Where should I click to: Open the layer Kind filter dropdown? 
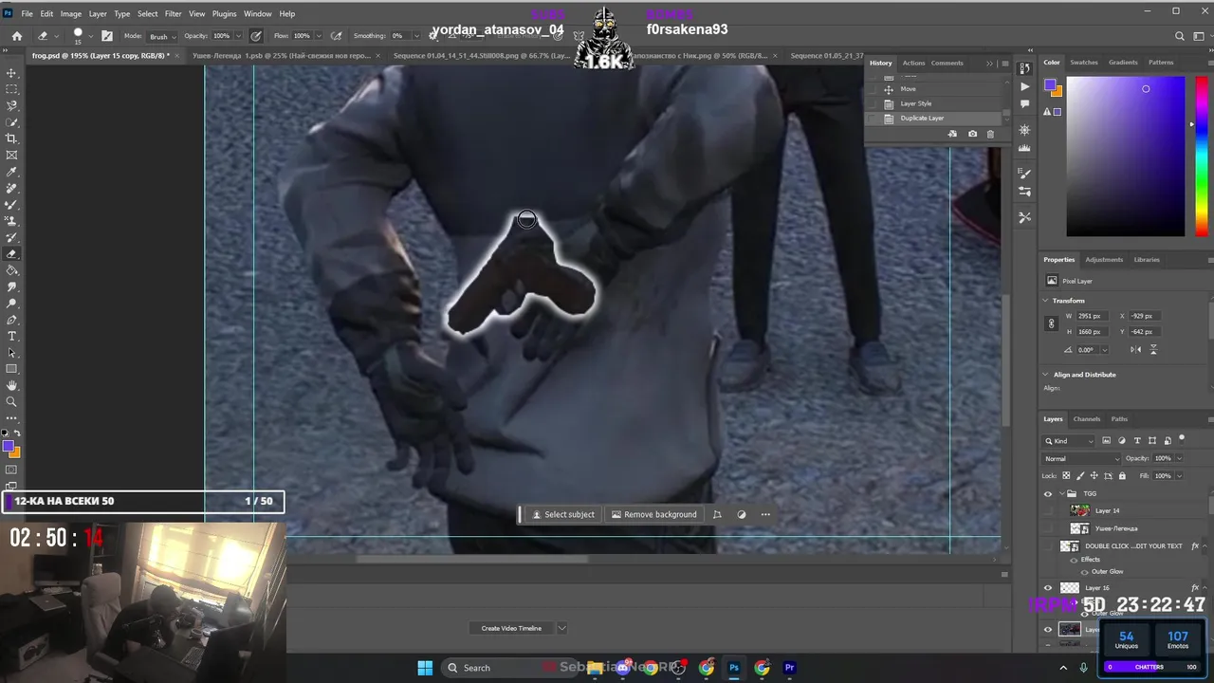click(1070, 441)
